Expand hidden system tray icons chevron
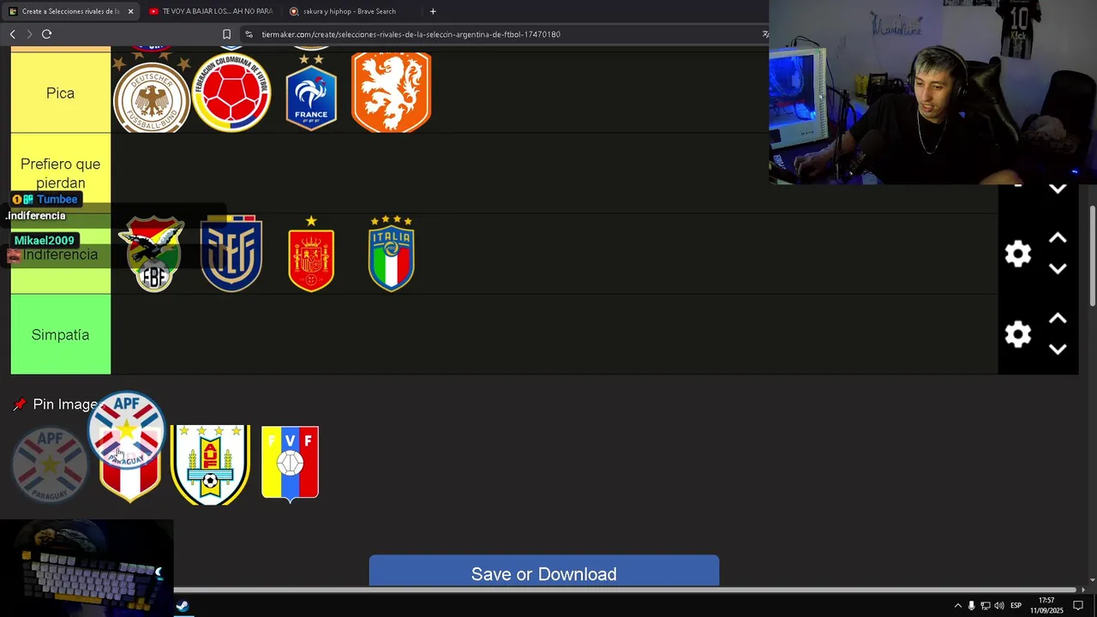 point(957,606)
